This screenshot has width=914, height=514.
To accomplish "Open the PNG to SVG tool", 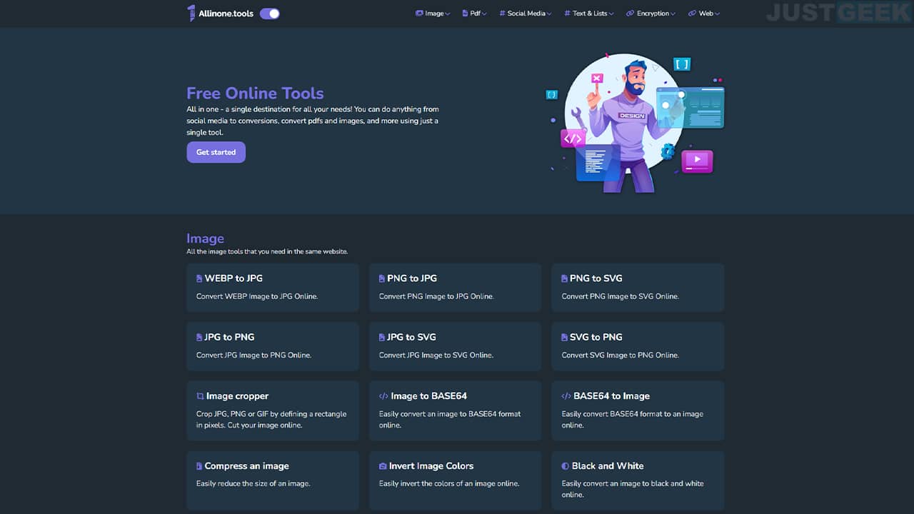I will pos(638,287).
